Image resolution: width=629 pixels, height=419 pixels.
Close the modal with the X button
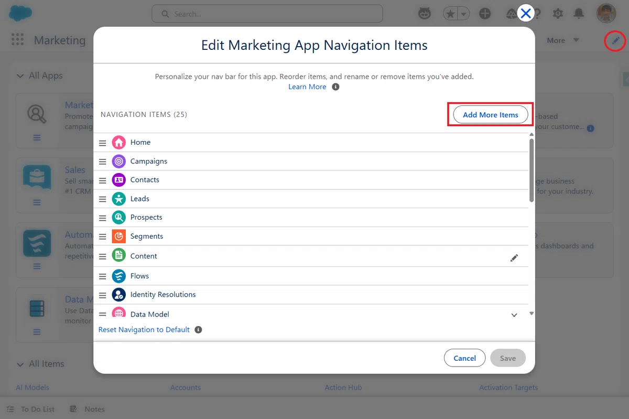tap(526, 13)
